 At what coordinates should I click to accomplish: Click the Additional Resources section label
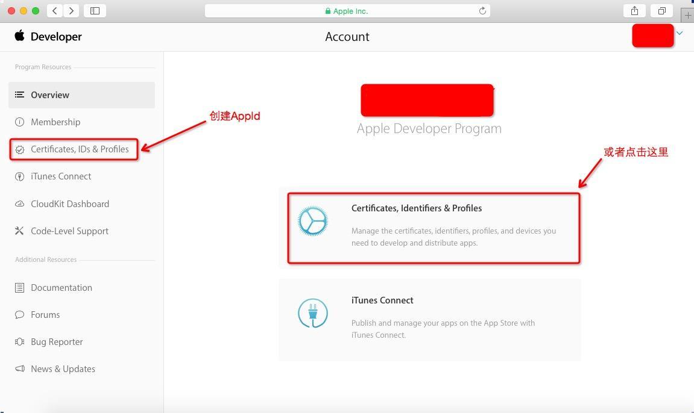point(46,259)
